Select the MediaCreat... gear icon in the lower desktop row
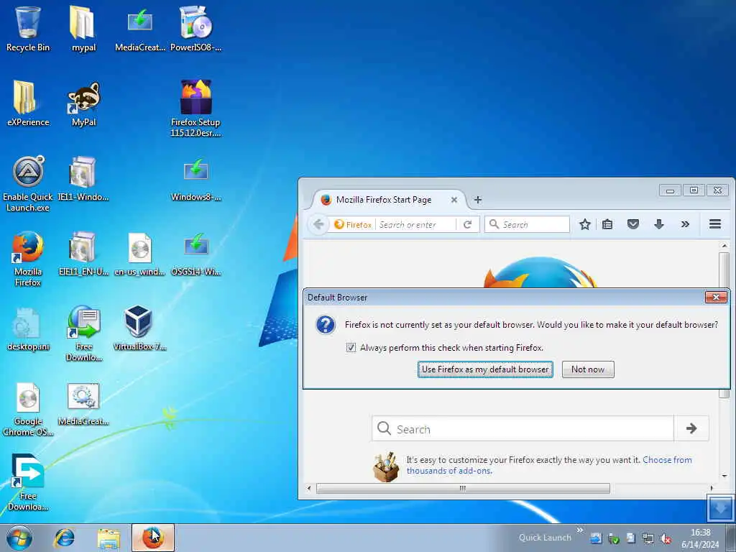Screen dimensions: 736x552 [83, 404]
